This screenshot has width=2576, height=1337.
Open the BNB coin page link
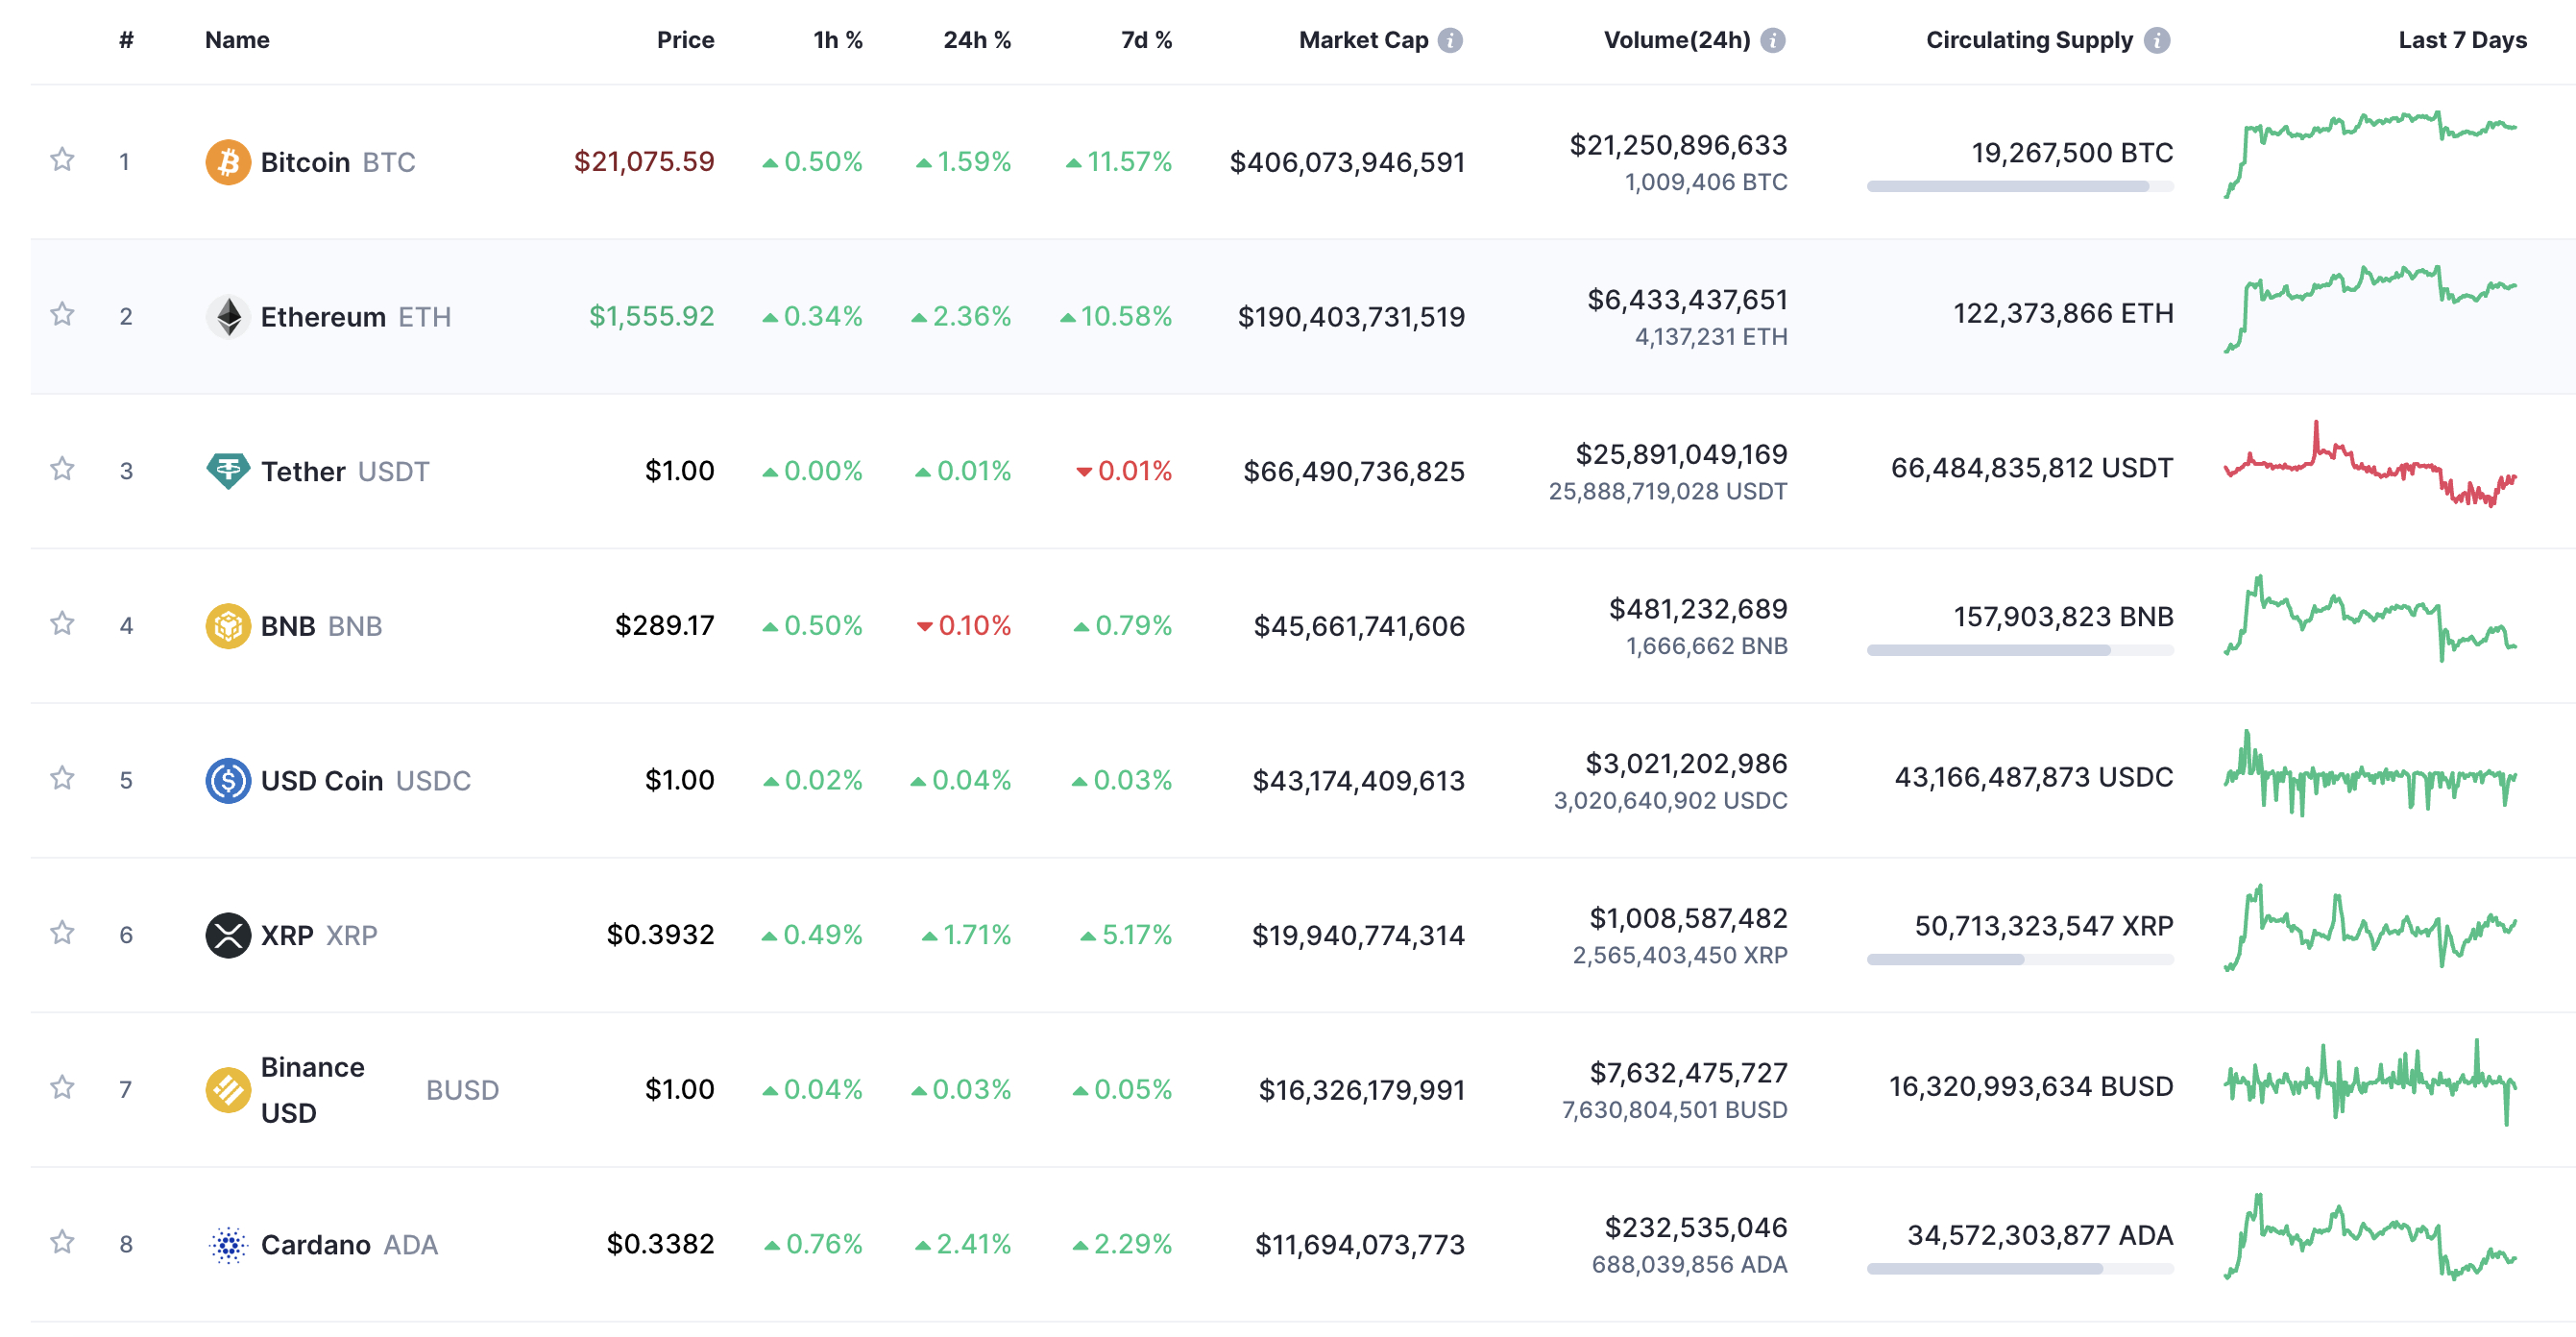pyautogui.click(x=321, y=626)
